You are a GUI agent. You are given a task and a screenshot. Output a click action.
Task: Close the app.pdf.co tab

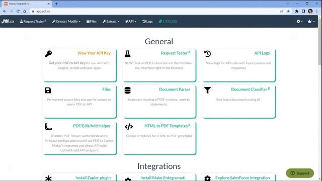48,4
